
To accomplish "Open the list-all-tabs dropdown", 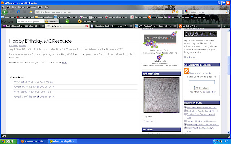I will [229, 26].
